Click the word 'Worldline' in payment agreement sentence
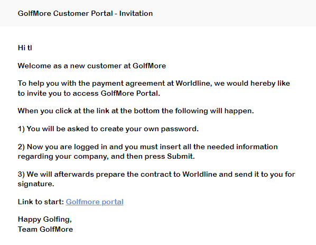Image resolution: width=316 pixels, height=245 pixels. click(193, 83)
